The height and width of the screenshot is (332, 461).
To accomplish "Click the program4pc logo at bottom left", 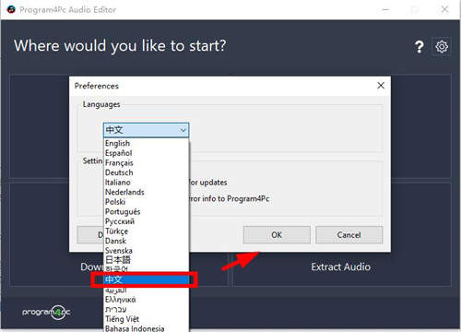I will click(x=46, y=312).
